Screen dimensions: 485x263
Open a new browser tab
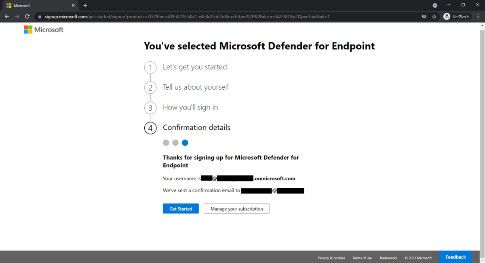click(x=85, y=6)
